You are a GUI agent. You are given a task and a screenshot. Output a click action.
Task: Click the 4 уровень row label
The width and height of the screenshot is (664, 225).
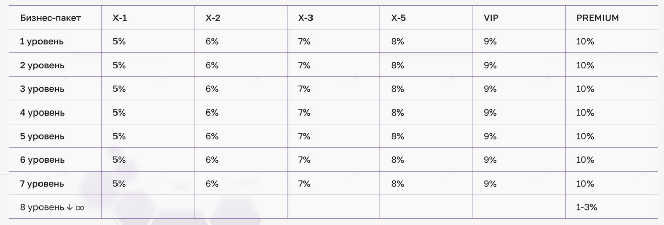coord(42,113)
